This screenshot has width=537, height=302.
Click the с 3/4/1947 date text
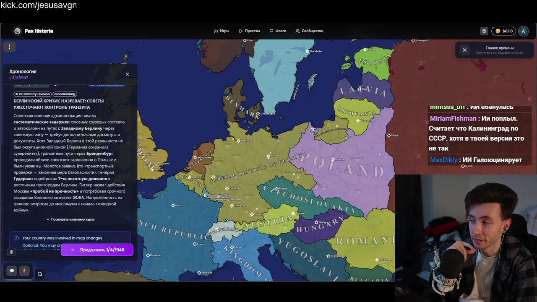[19, 78]
